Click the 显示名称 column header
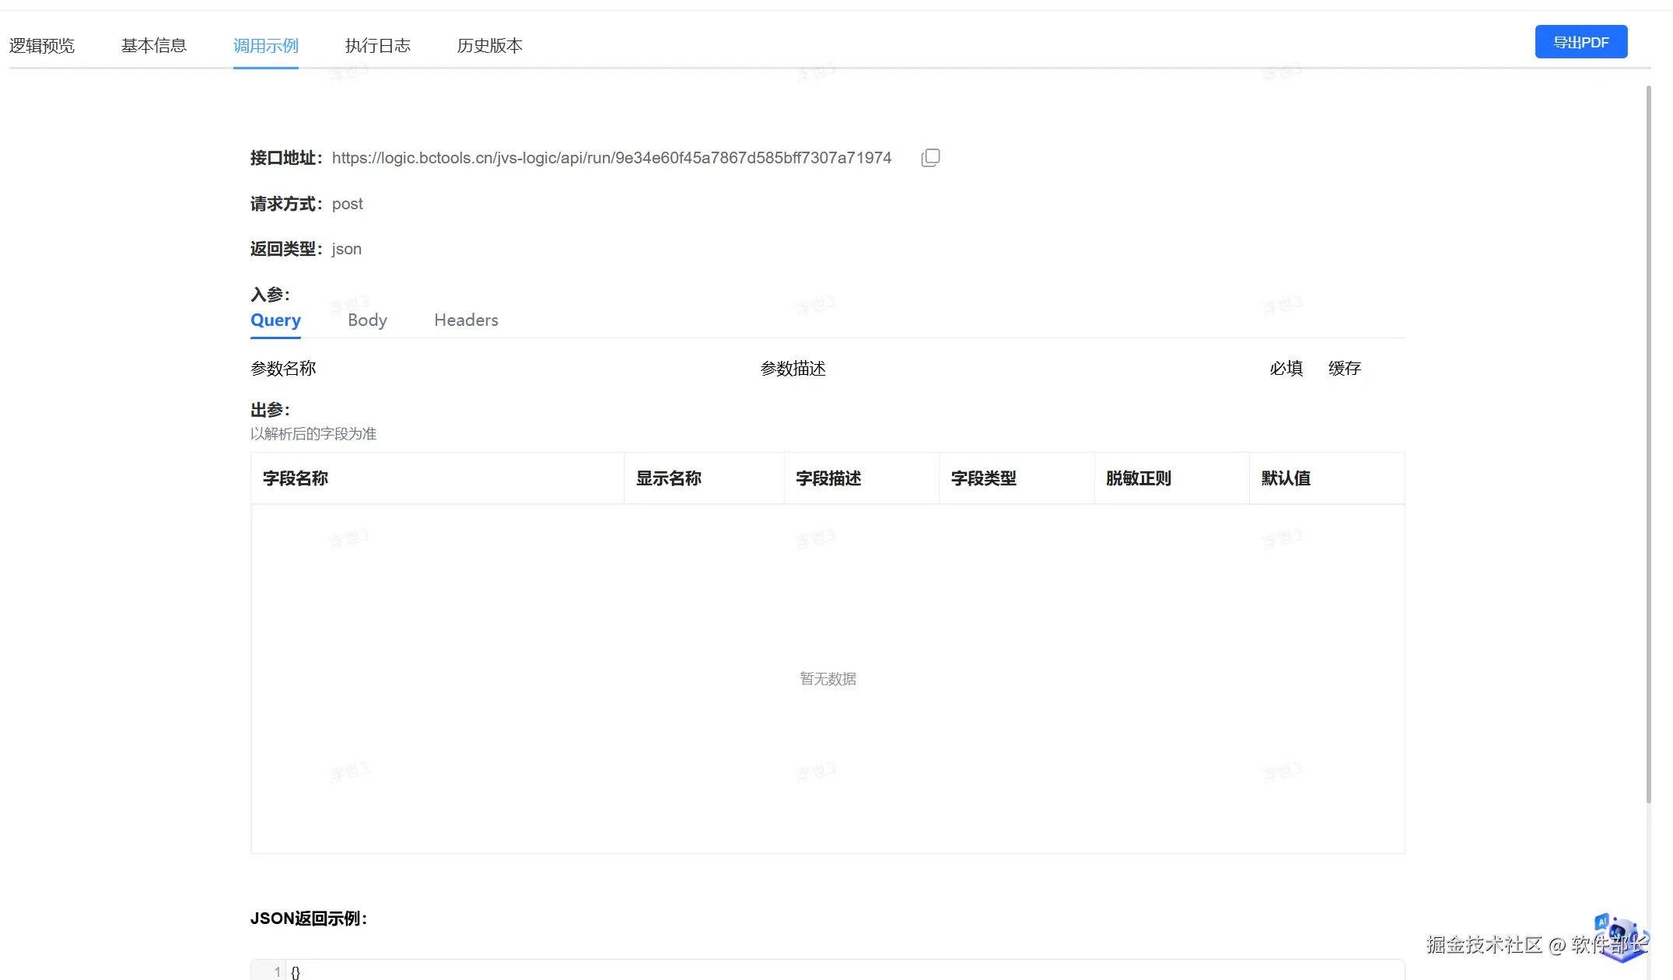This screenshot has width=1673, height=980. click(669, 478)
